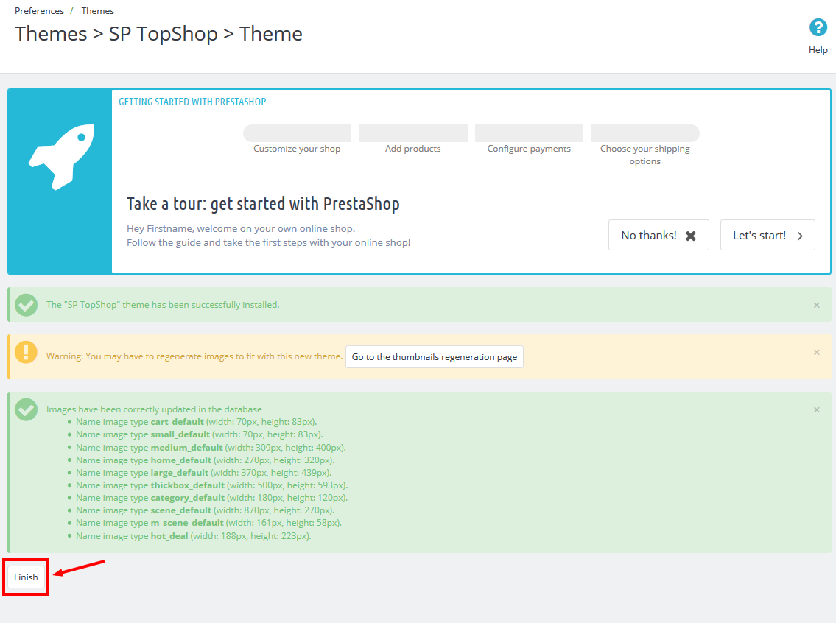Image resolution: width=836 pixels, height=623 pixels.
Task: Open Preferences breadcrumb link
Action: [40, 10]
